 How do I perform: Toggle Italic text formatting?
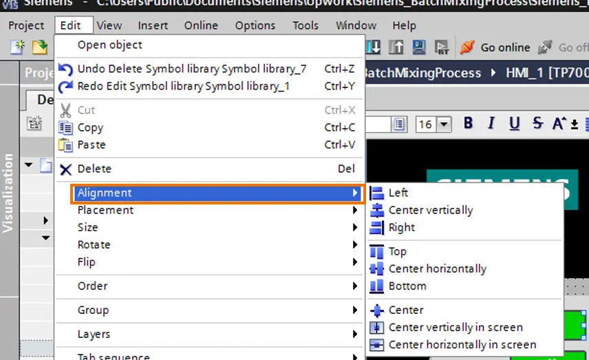click(x=491, y=123)
